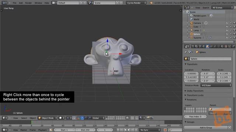Screen dimensions: 236x132
Task: Toggle Lamp visibility eye icon
Action: [x=227, y=30]
